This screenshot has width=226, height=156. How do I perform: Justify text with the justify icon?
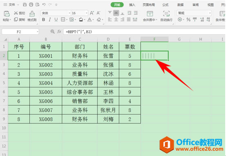pyautogui.click(x=129, y=20)
